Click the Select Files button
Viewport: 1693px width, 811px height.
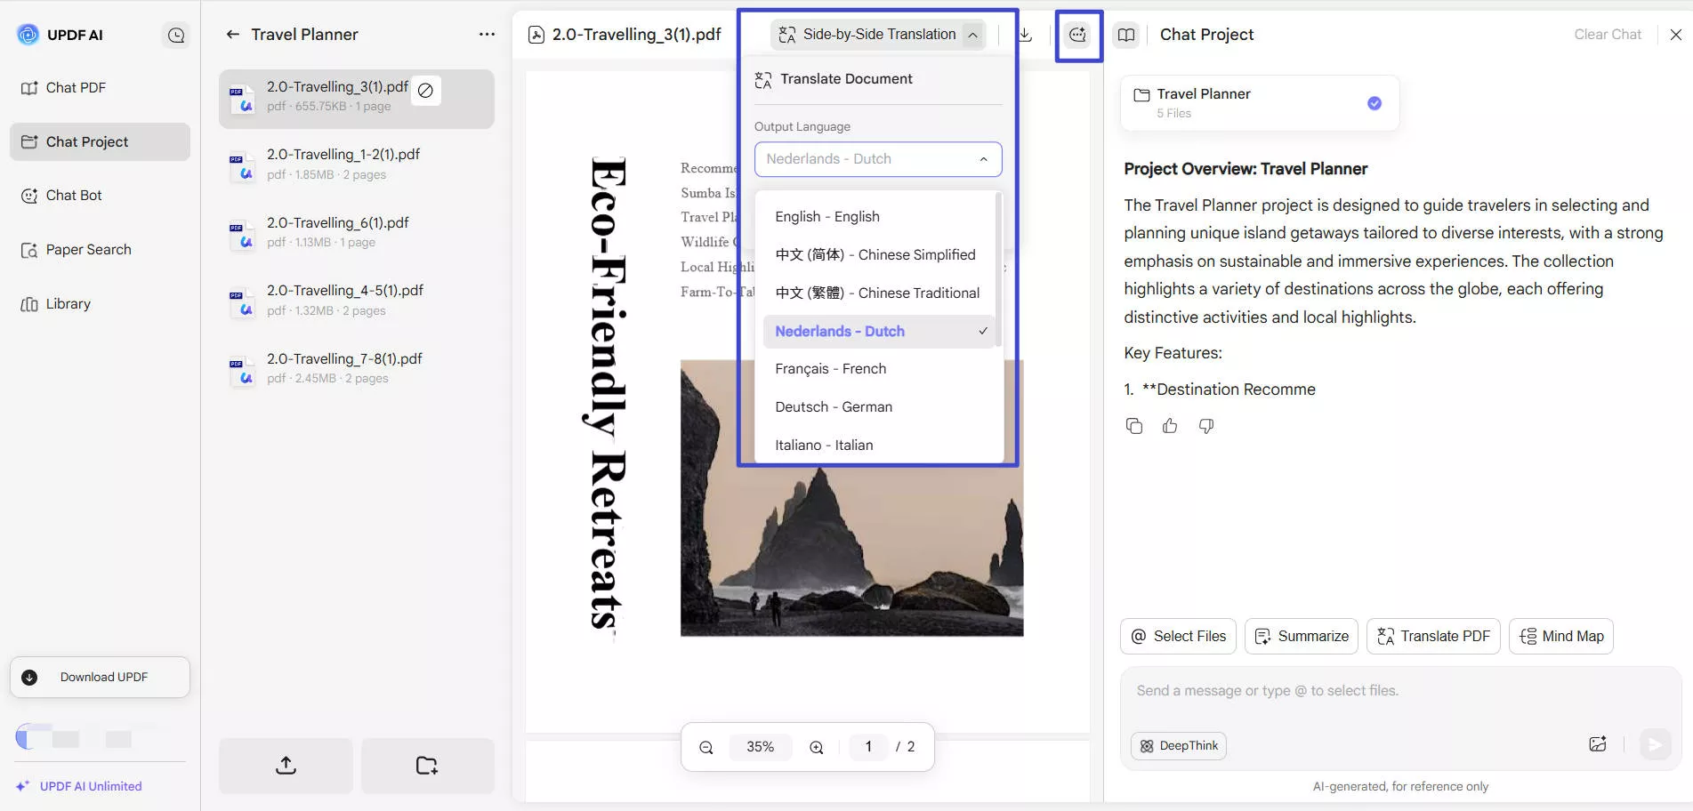pos(1179,637)
